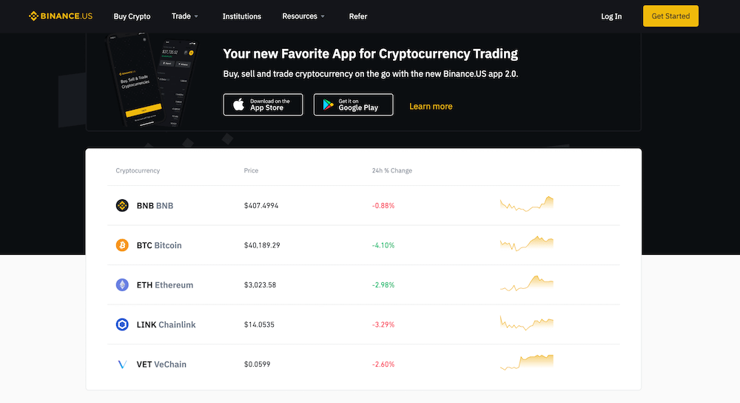Viewport: 740px width, 403px height.
Task: Follow the Learn more link
Action: [431, 106]
